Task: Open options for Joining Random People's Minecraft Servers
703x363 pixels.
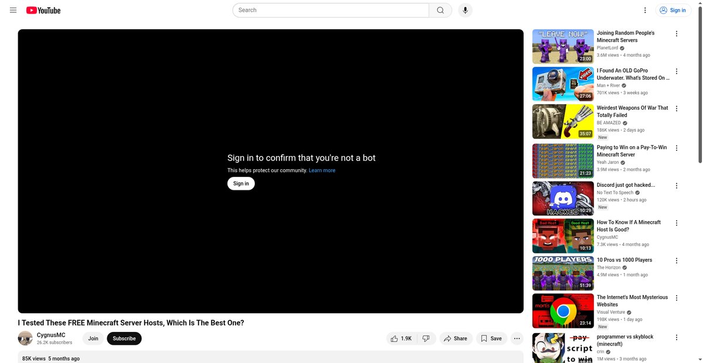Action: pos(677,34)
